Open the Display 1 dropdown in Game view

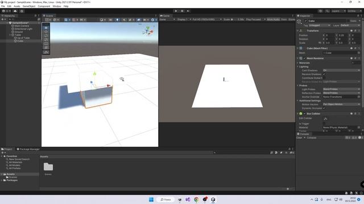click(184, 20)
